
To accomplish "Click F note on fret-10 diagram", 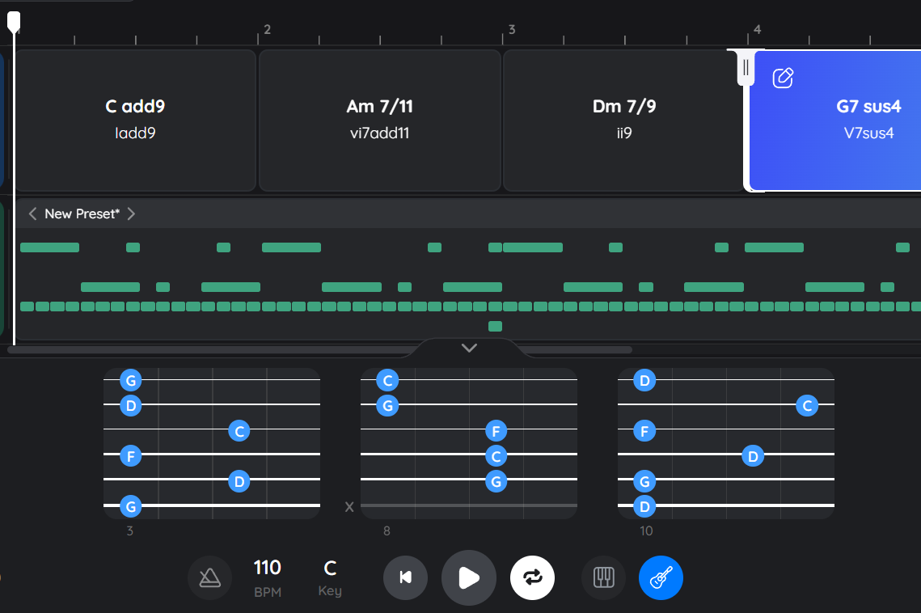I will [645, 431].
